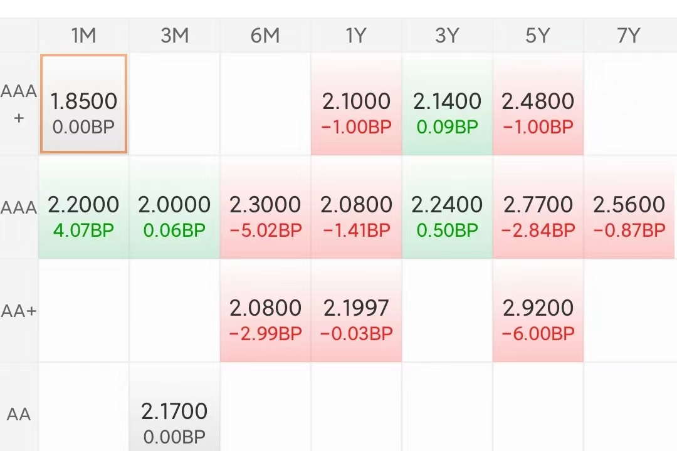Select the AA+ 1Y cell showing 2.1997
Screen dimensions: 677x451
[356, 311]
